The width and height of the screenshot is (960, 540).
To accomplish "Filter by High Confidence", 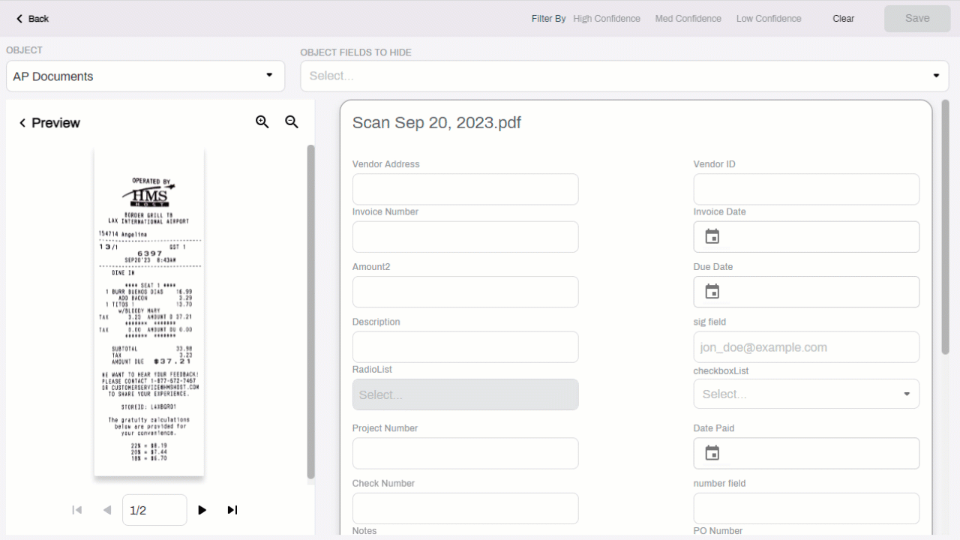I will point(607,19).
